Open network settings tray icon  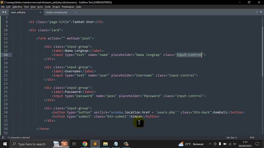click(230, 144)
